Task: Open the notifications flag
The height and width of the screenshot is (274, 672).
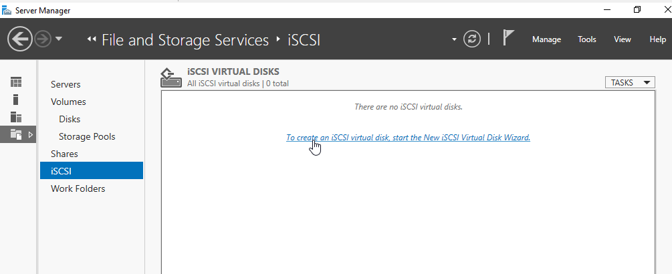Action: coord(508,38)
